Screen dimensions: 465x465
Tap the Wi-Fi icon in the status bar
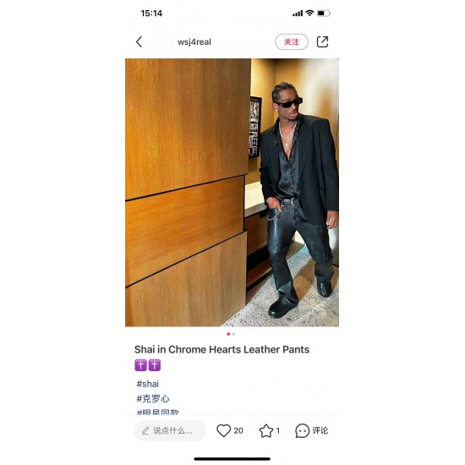[x=309, y=13]
